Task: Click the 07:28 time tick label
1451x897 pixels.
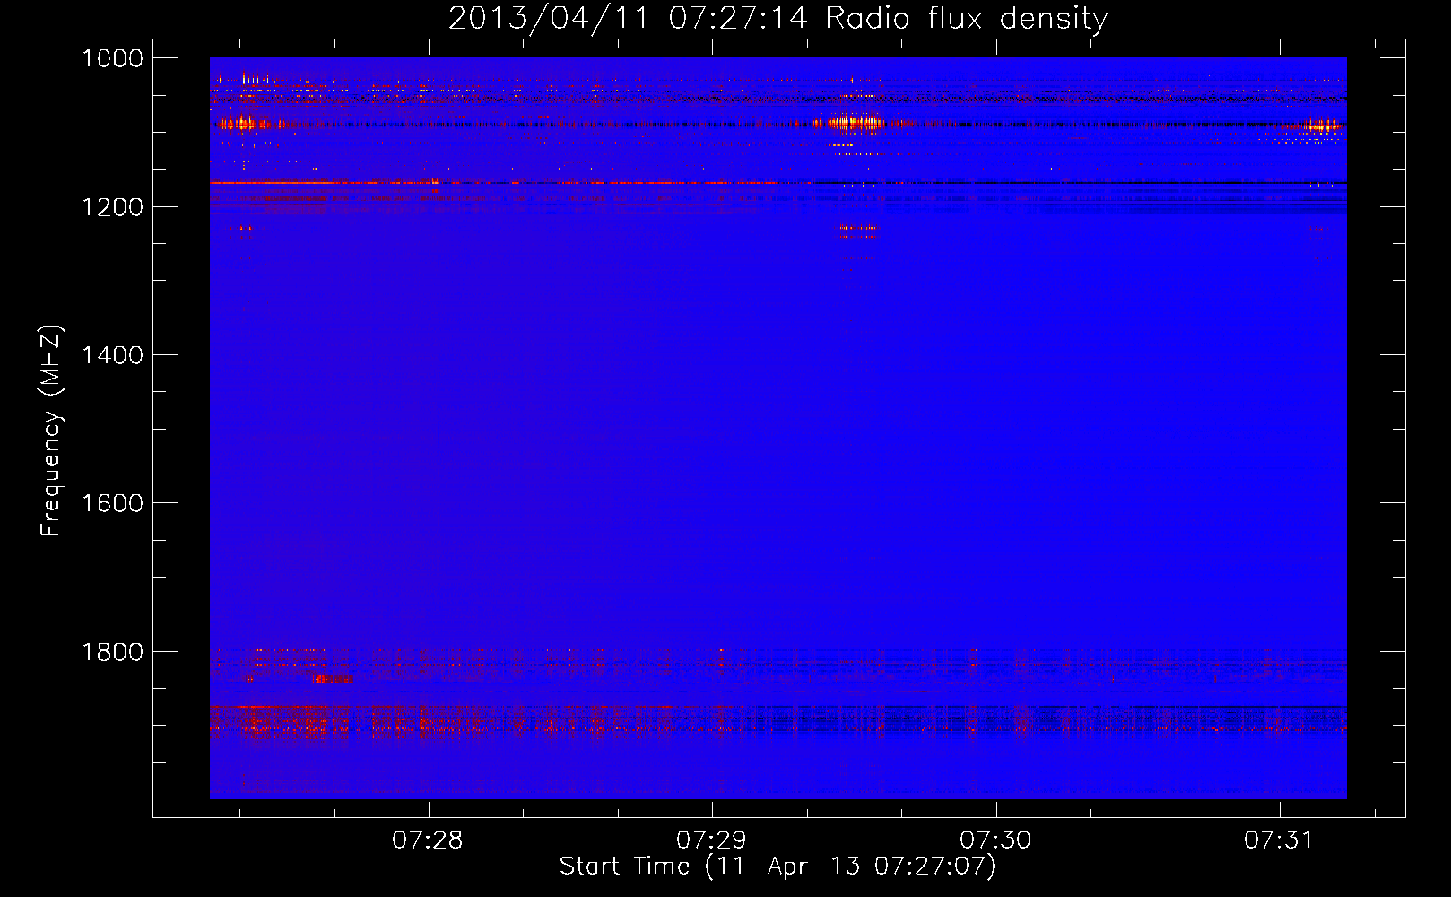Action: [x=428, y=840]
